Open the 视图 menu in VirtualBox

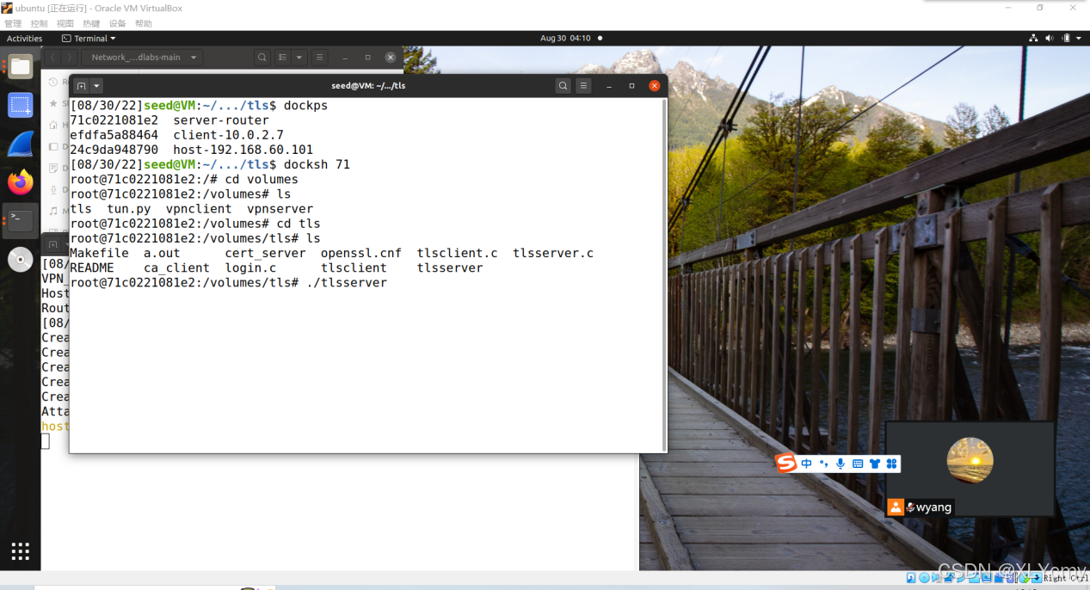point(65,23)
